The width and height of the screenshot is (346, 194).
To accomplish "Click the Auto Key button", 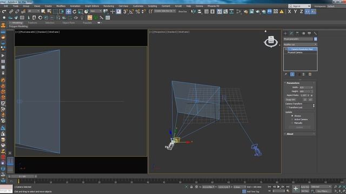I will pos(305,187).
